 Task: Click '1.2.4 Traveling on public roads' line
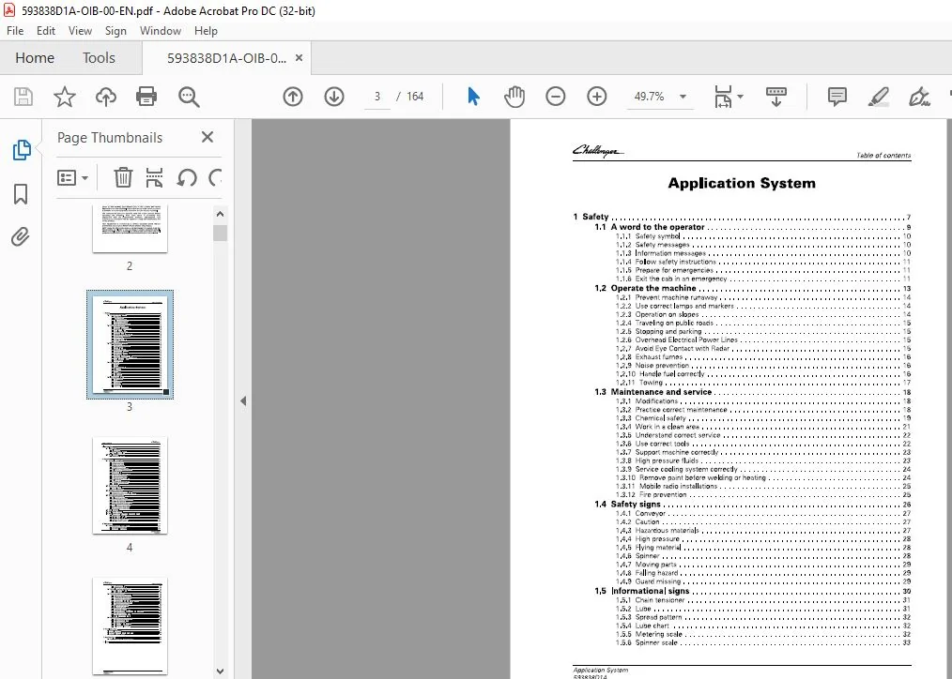tap(763, 324)
